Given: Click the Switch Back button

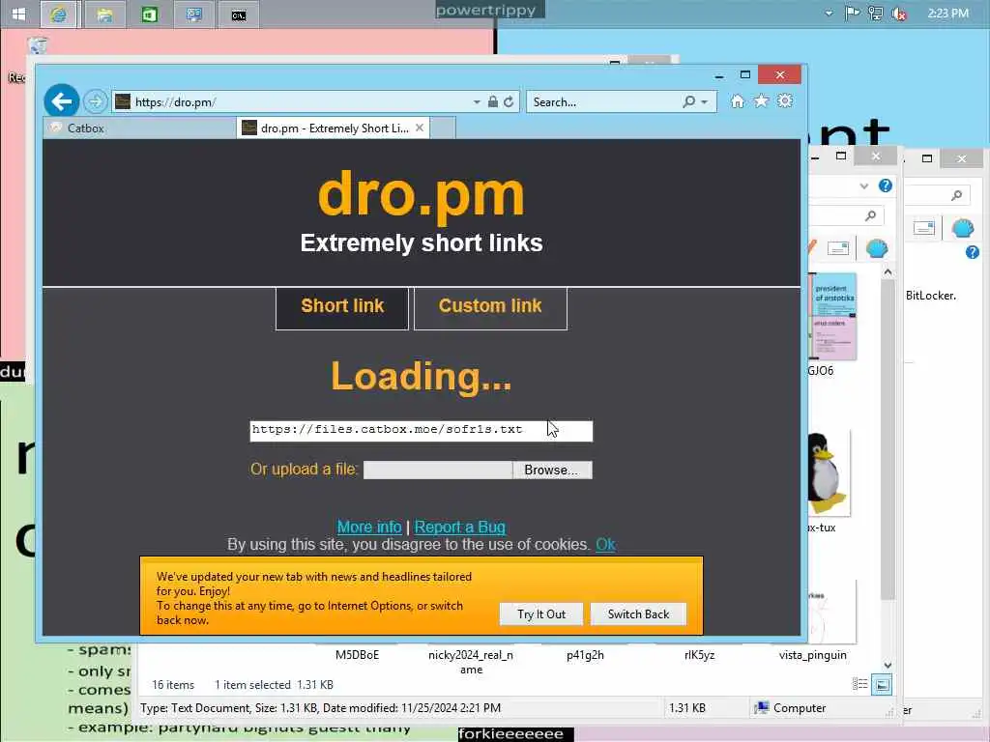Looking at the screenshot, I should click(638, 614).
